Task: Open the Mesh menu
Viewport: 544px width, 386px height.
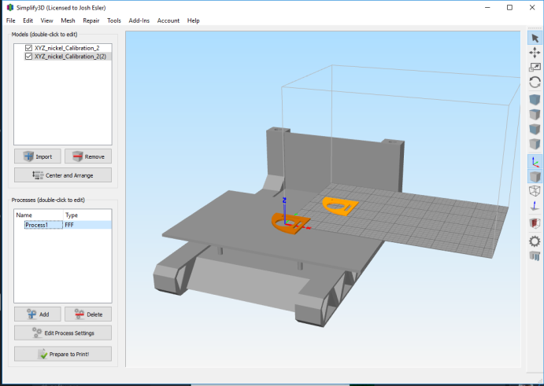Action: [x=68, y=20]
